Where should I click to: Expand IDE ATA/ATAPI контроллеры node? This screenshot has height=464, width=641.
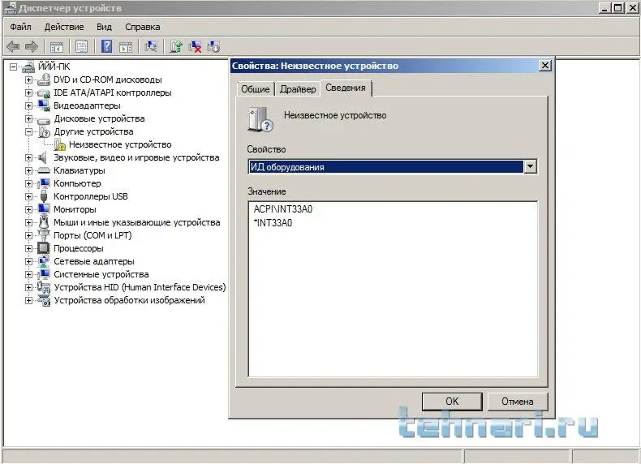[x=28, y=92]
